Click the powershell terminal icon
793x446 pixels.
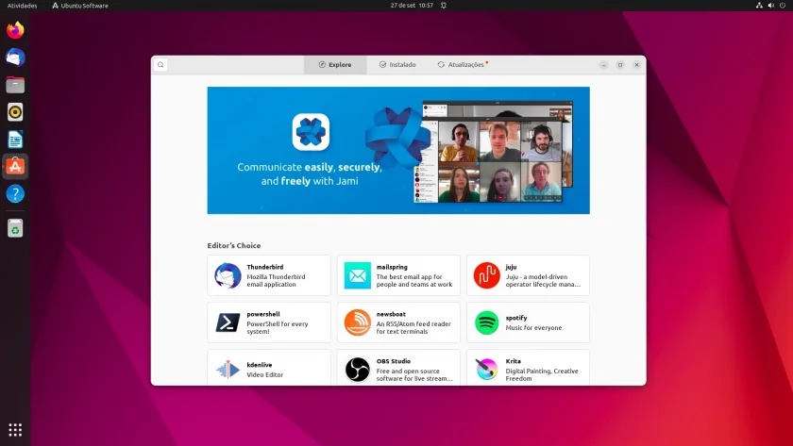pyautogui.click(x=228, y=322)
